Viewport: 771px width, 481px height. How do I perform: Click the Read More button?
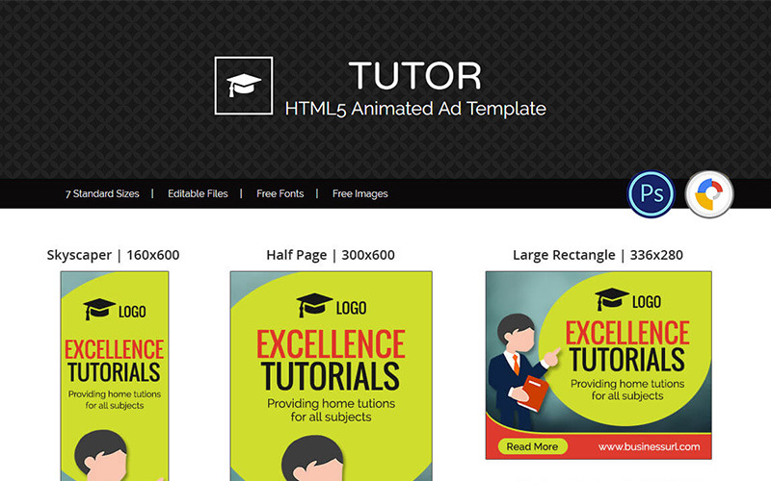click(x=533, y=446)
